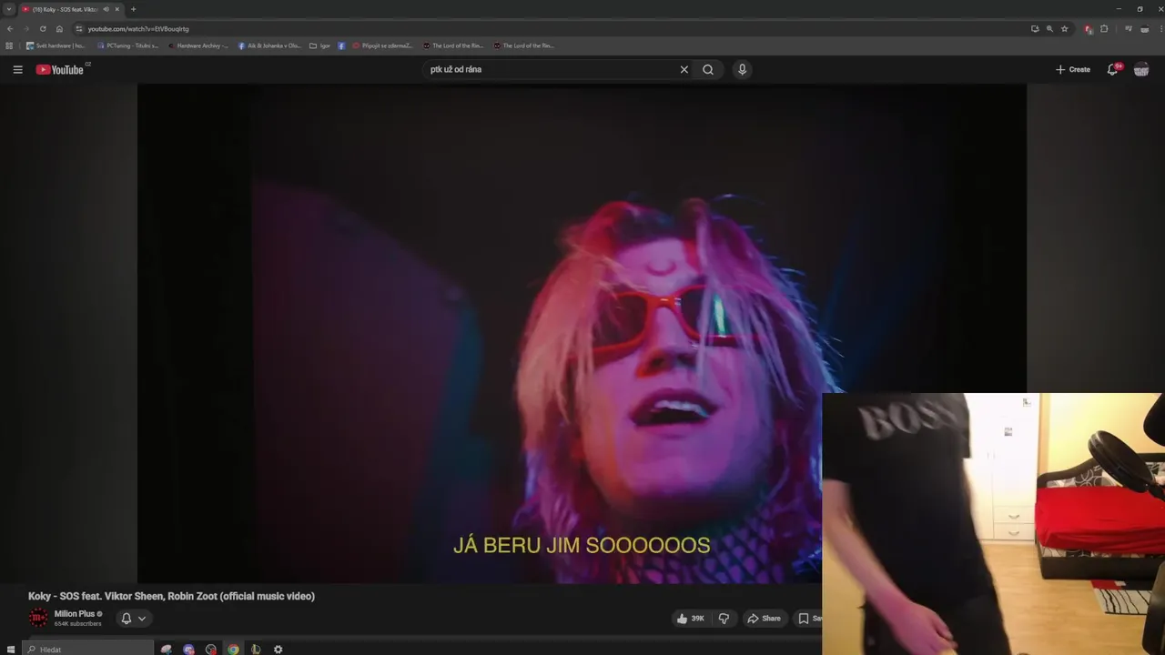Open the YouTube guide hamburger menu
The image size is (1165, 655).
click(17, 69)
